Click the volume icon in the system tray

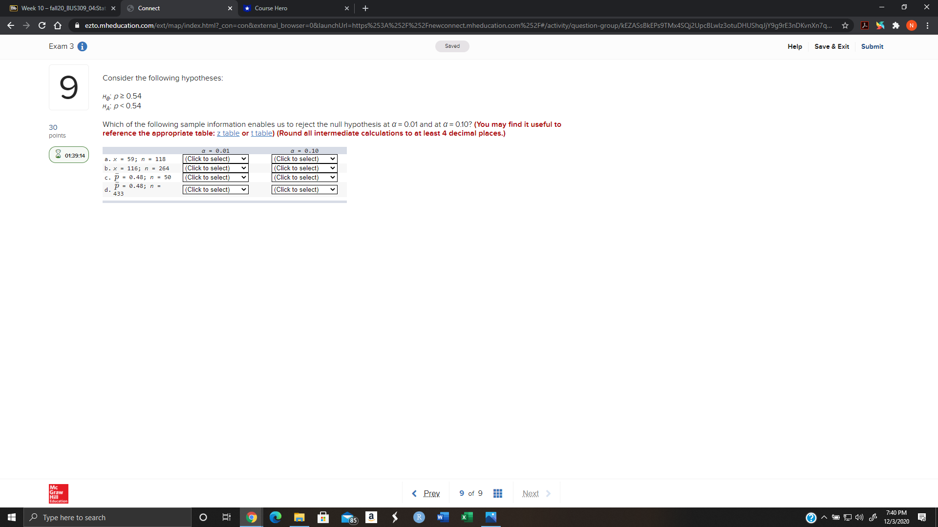tap(859, 517)
